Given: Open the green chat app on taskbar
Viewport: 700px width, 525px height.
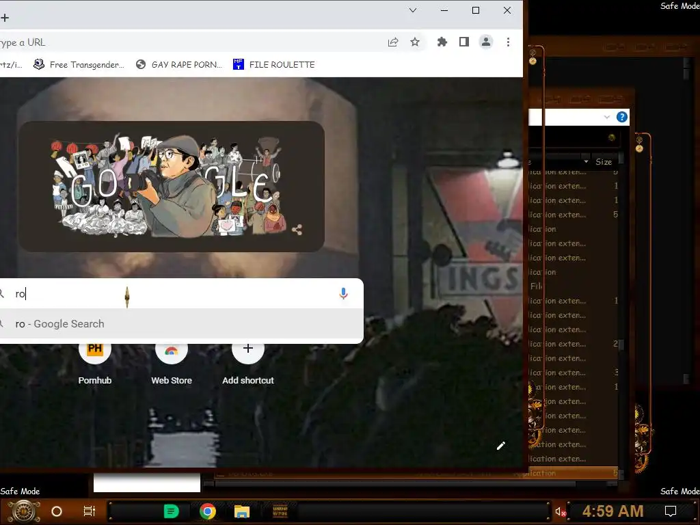Looking at the screenshot, I should (x=172, y=511).
